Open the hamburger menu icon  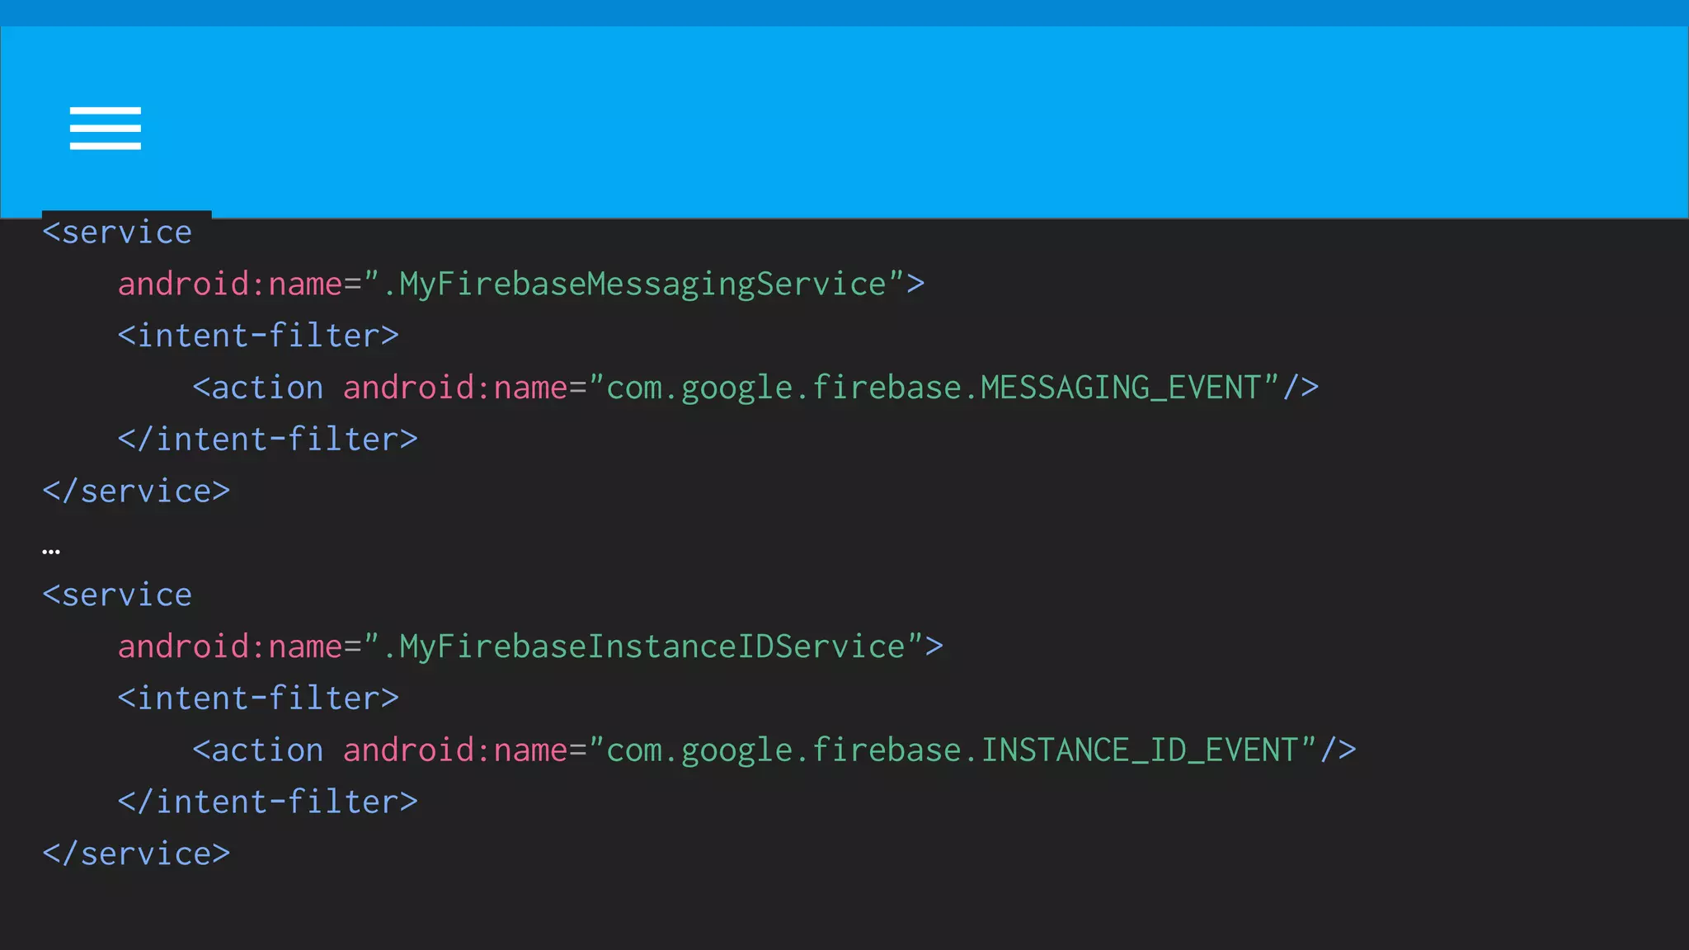point(106,129)
